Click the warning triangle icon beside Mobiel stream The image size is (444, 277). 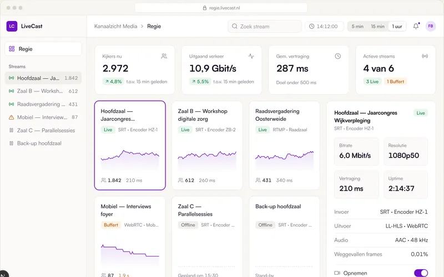point(11,117)
